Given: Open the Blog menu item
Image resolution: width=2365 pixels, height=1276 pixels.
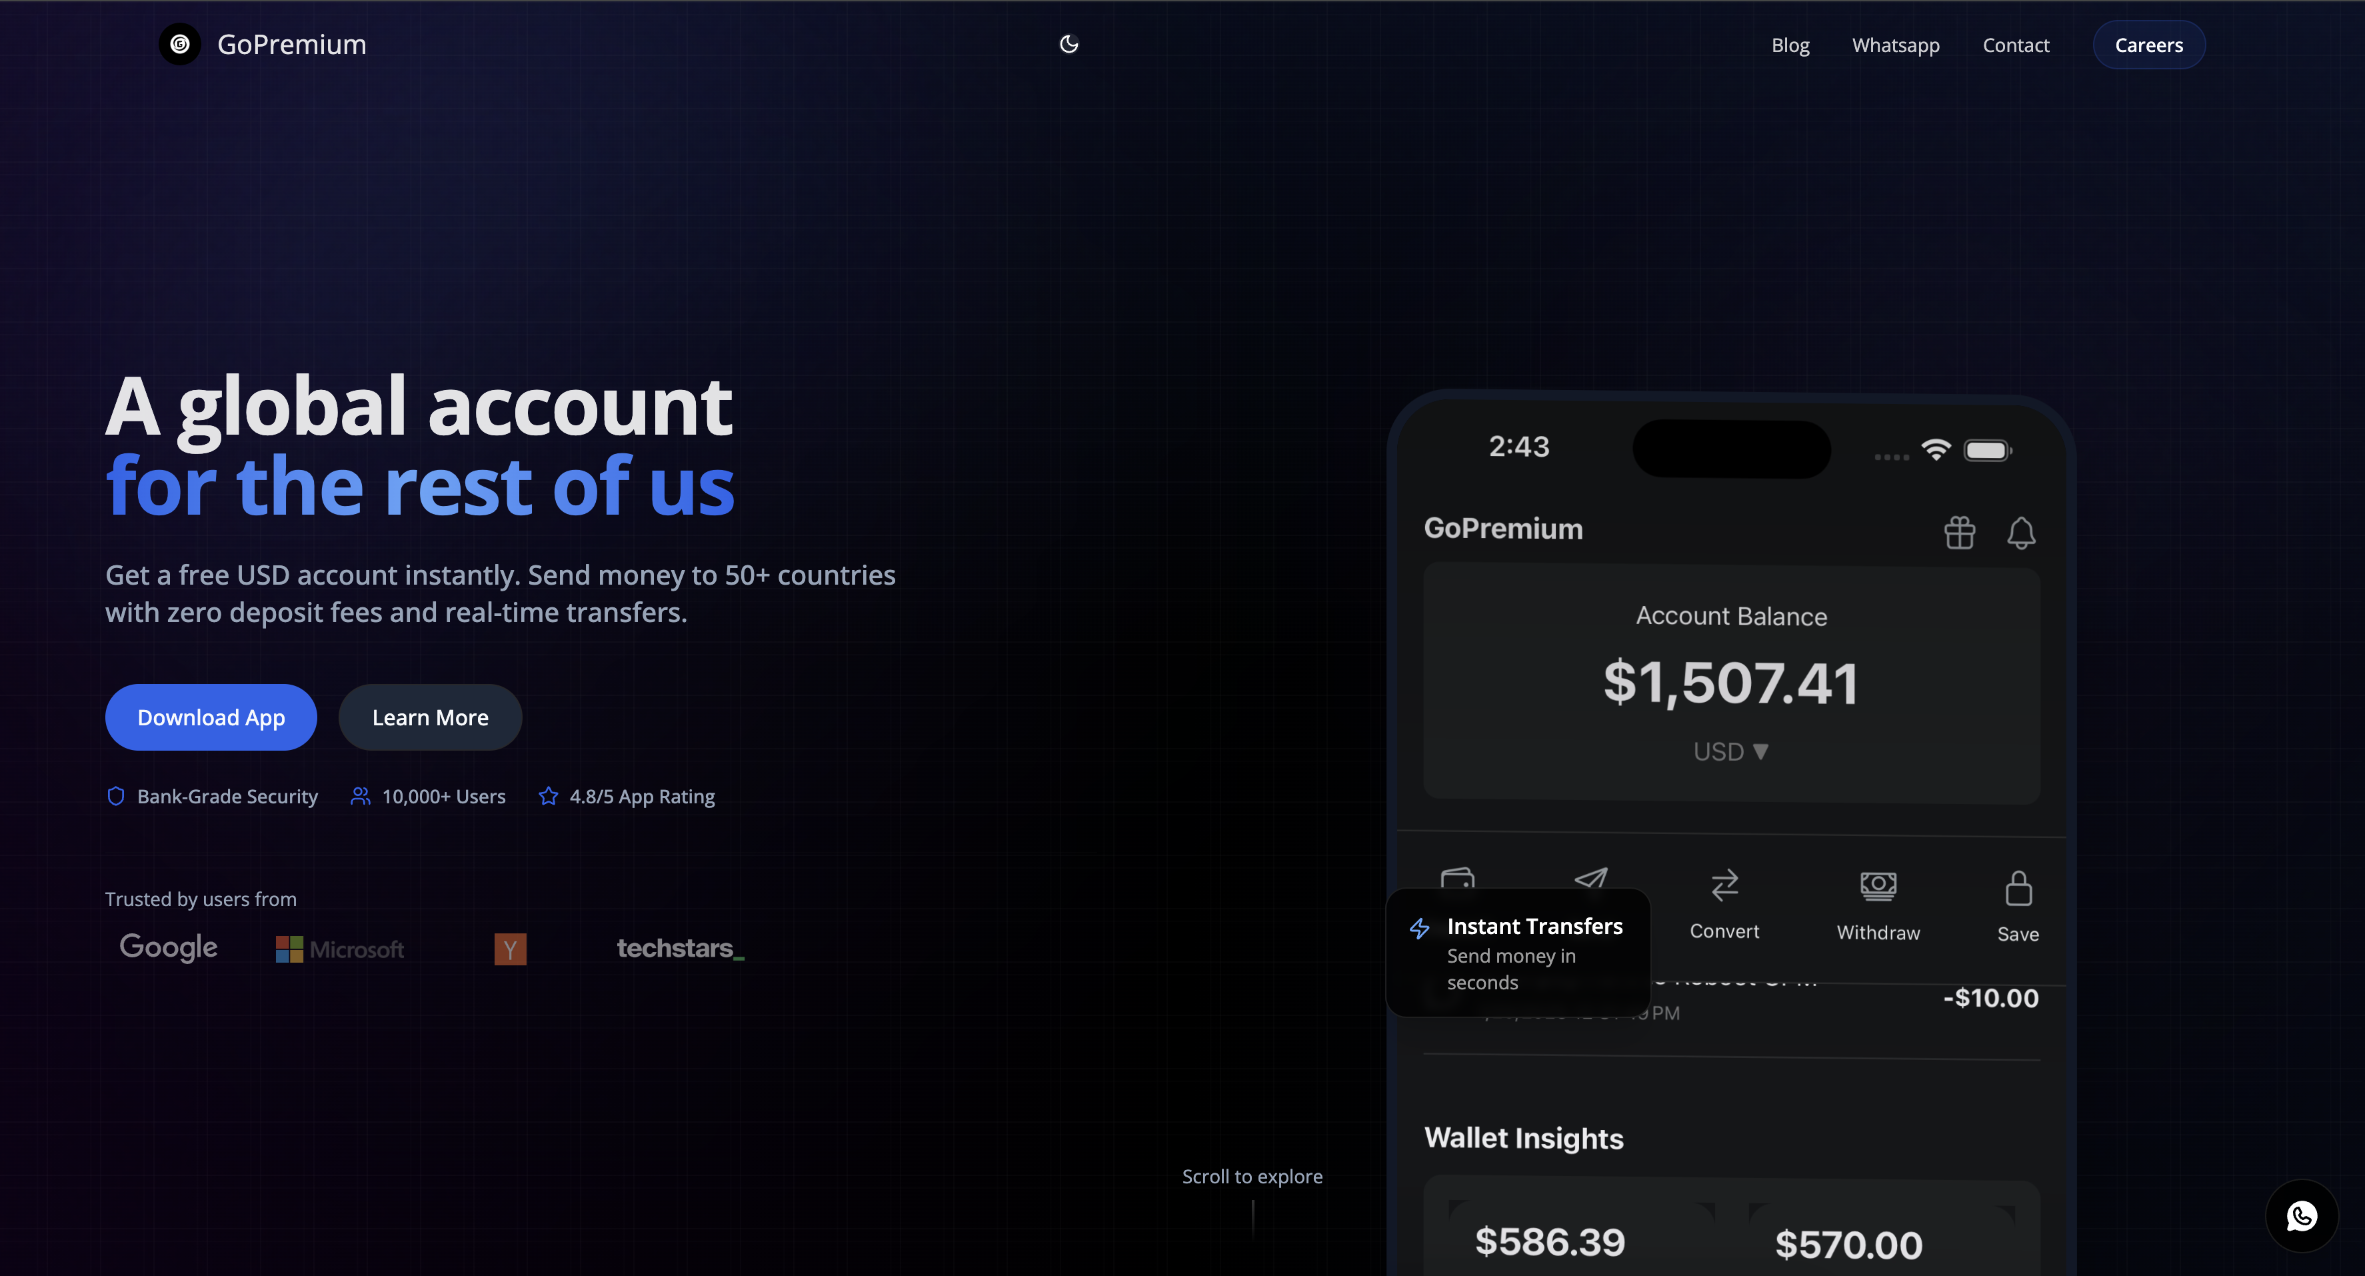Looking at the screenshot, I should coord(1790,44).
